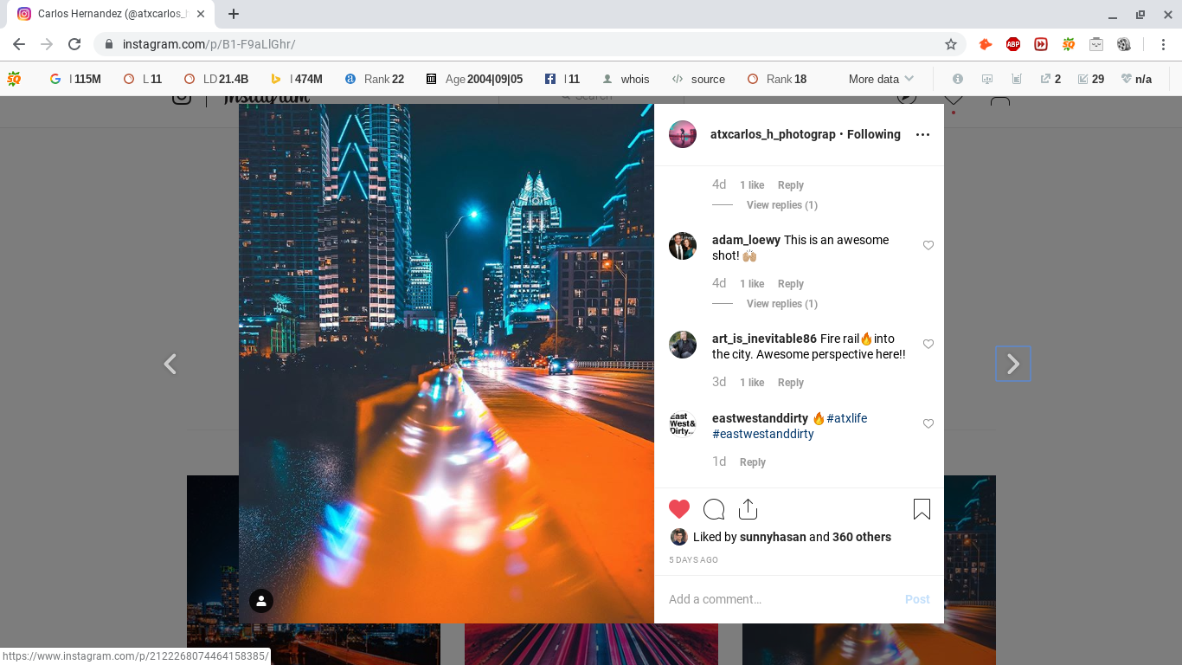The image size is (1182, 665).
Task: Click the 1 like on adam_loewy comment
Action: click(752, 284)
